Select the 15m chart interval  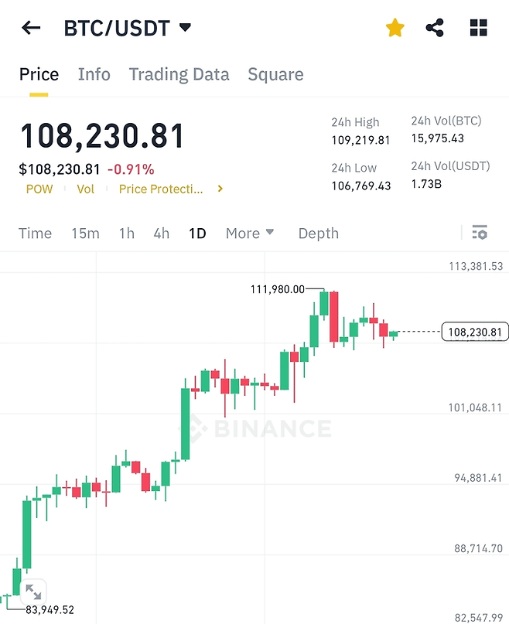coord(85,233)
